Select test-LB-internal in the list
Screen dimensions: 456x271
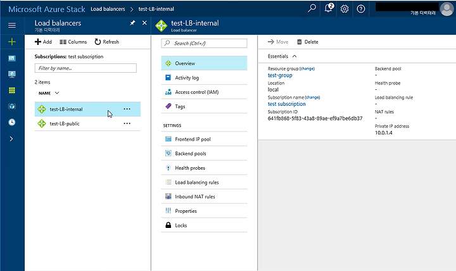click(x=87, y=109)
